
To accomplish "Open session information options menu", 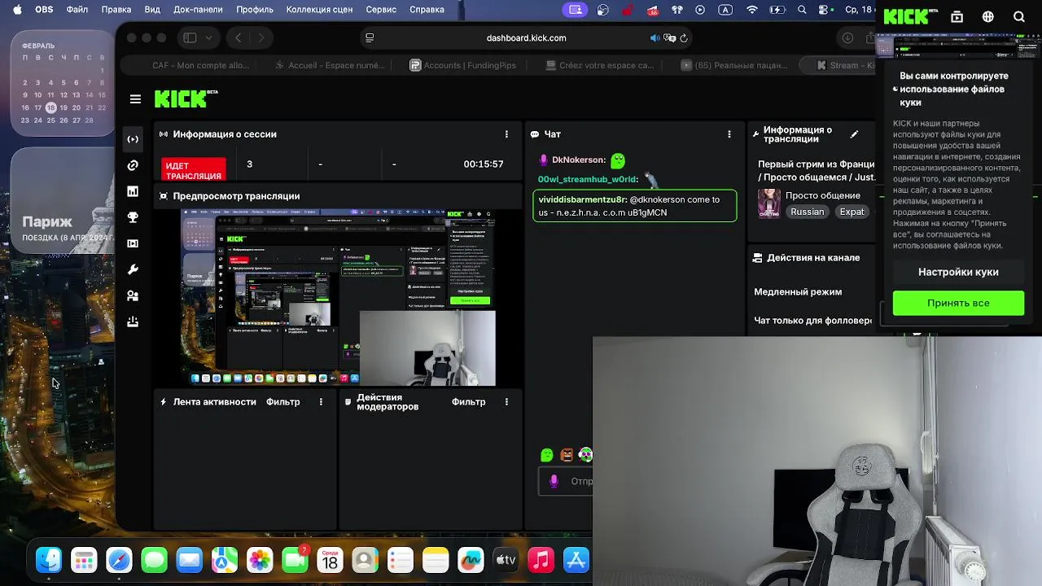I will tap(506, 134).
